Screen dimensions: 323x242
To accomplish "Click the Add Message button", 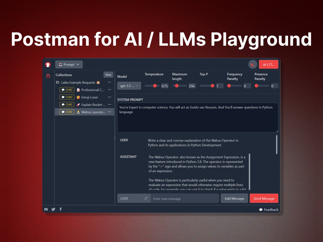I will [234, 198].
